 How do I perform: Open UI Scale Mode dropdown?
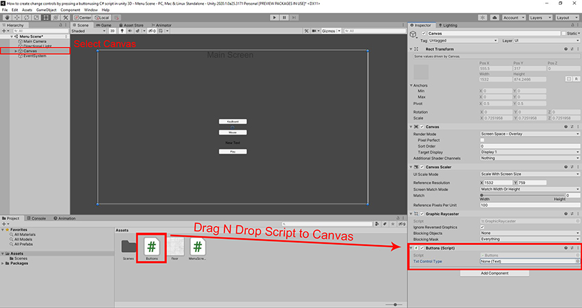point(530,174)
